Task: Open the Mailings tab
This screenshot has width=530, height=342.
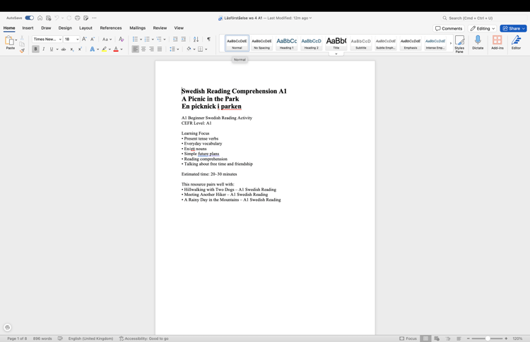Action: click(137, 28)
